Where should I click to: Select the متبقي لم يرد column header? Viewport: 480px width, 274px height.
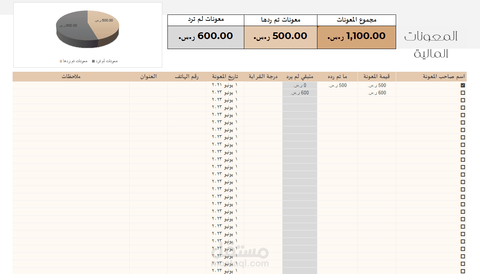pyautogui.click(x=300, y=77)
